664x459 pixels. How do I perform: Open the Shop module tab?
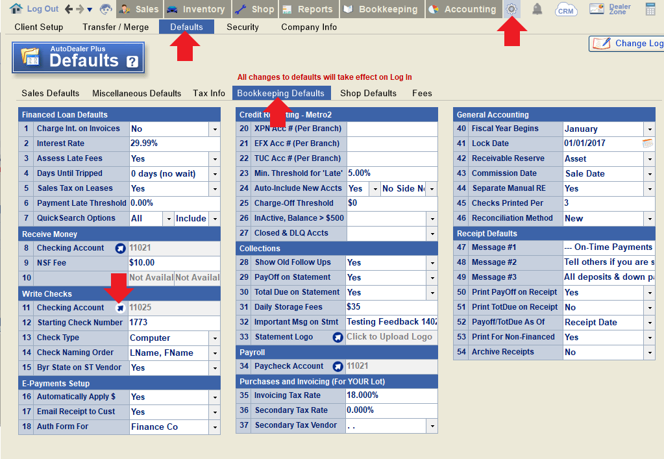[x=255, y=9]
